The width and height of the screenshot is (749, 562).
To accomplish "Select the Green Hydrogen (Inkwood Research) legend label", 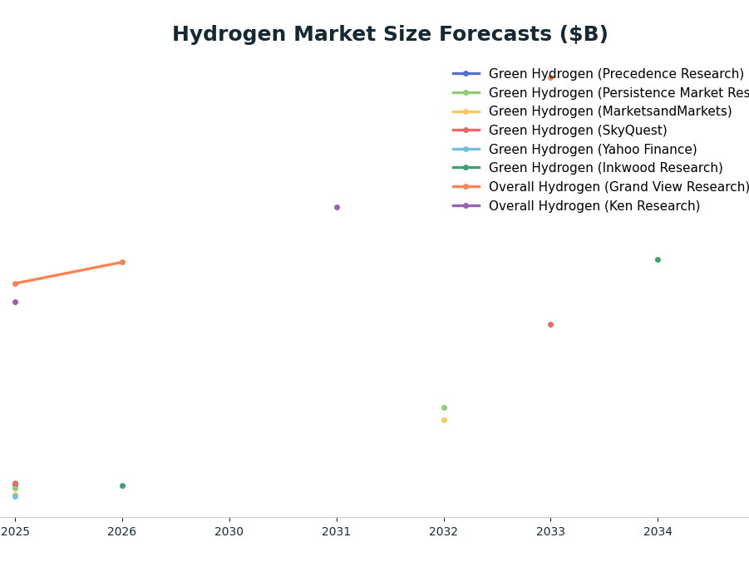I will pos(606,168).
